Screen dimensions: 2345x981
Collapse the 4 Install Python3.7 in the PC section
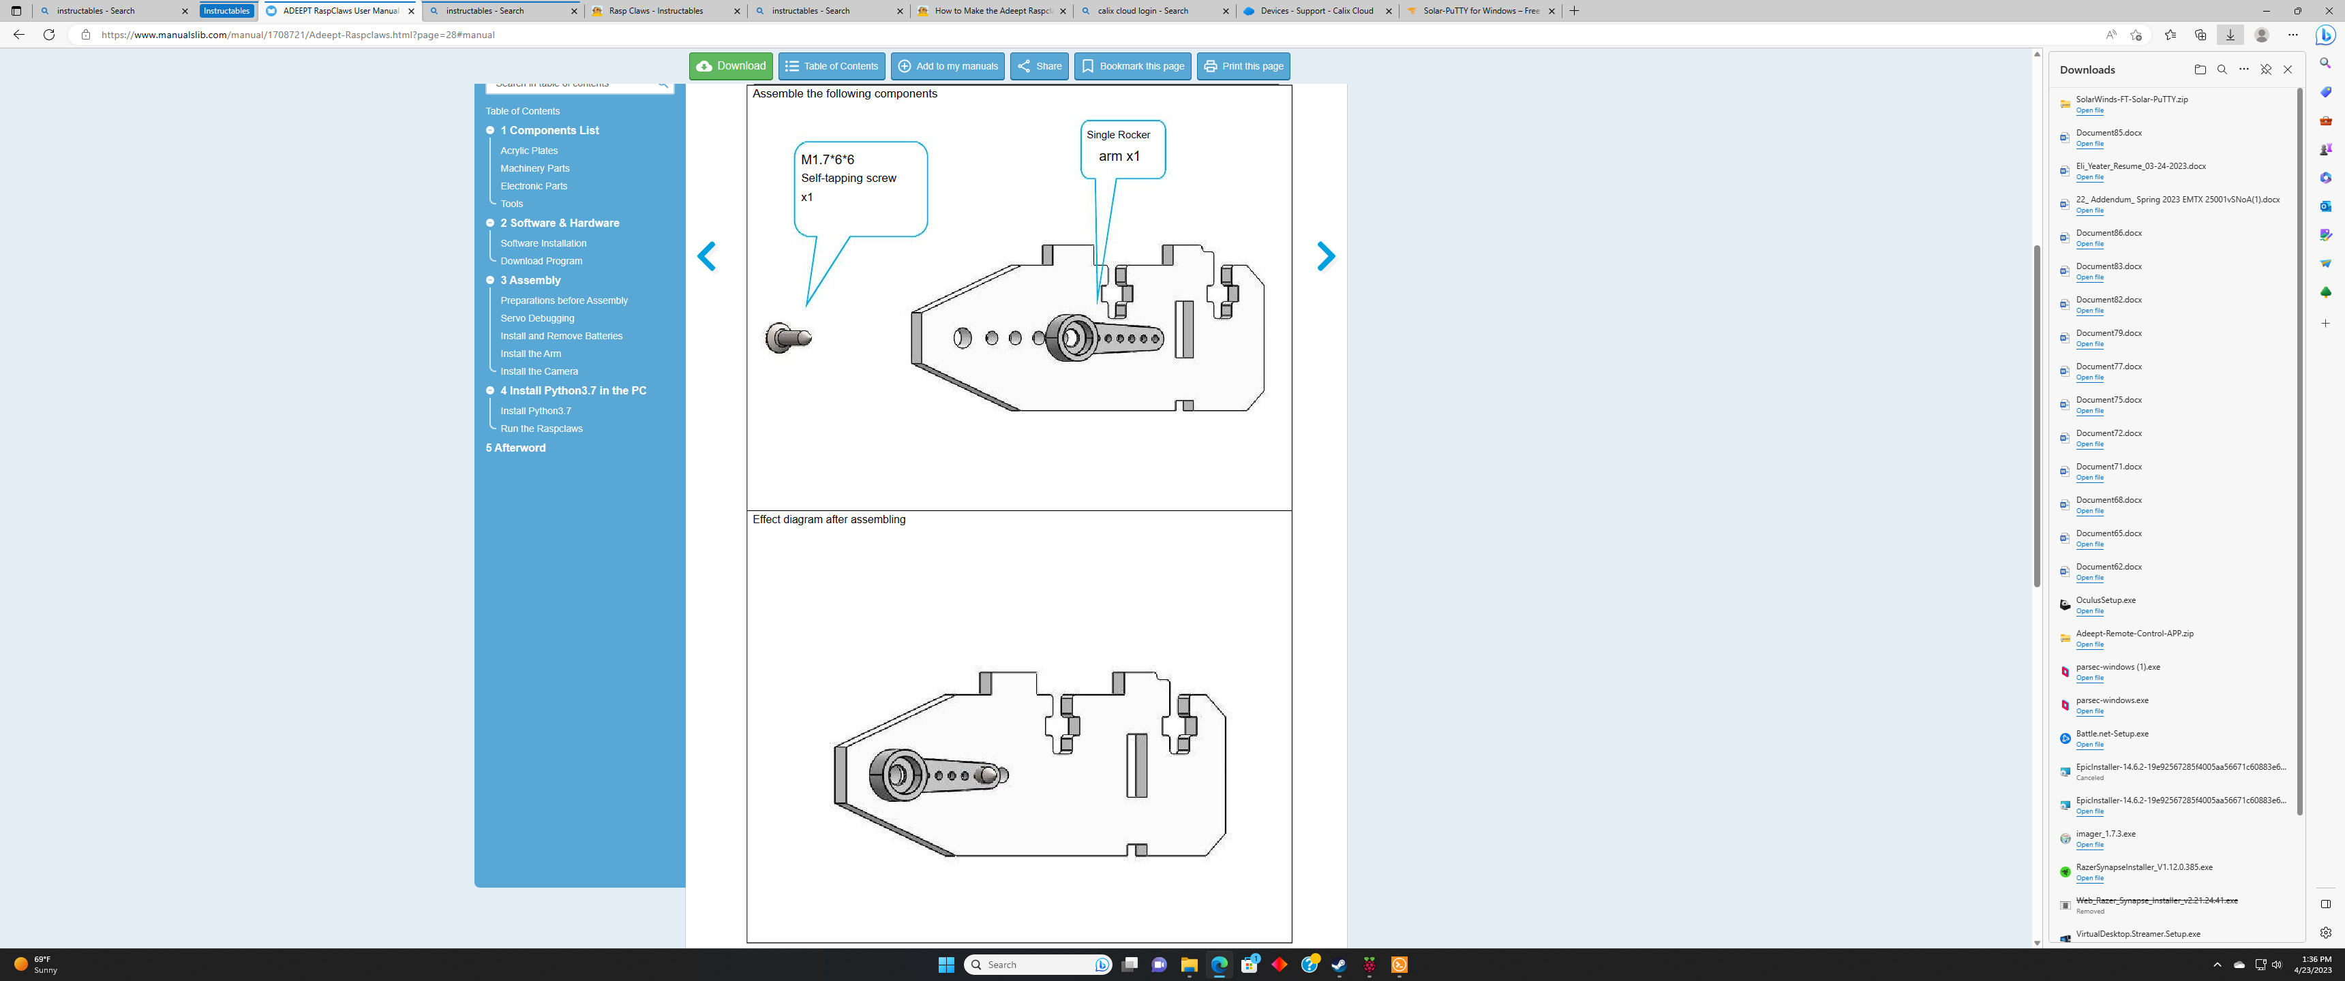pos(489,390)
